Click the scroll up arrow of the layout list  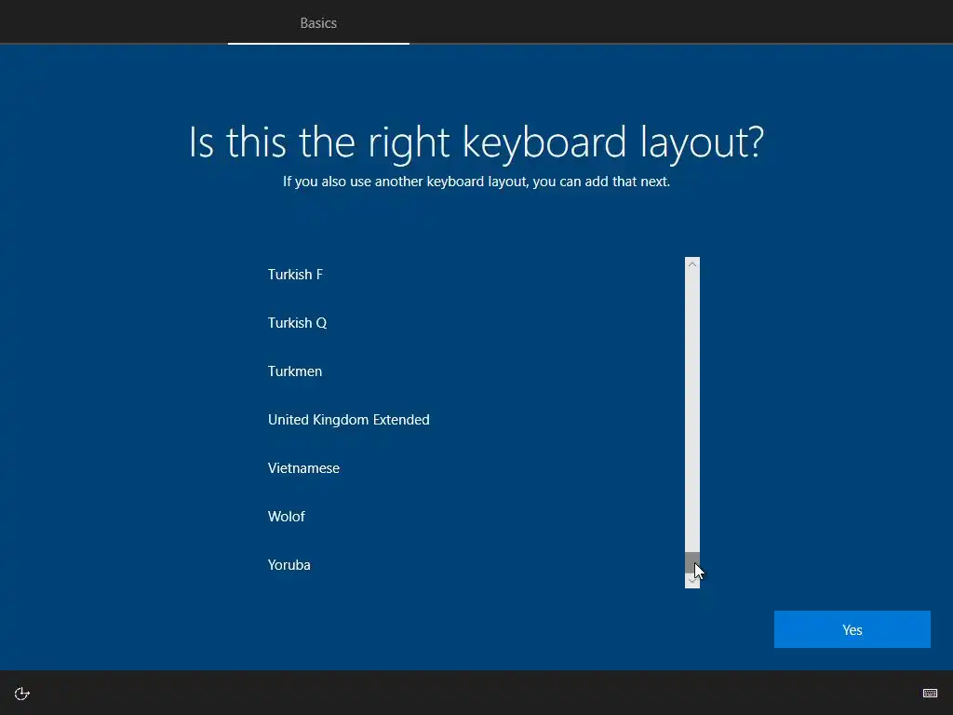tap(692, 263)
